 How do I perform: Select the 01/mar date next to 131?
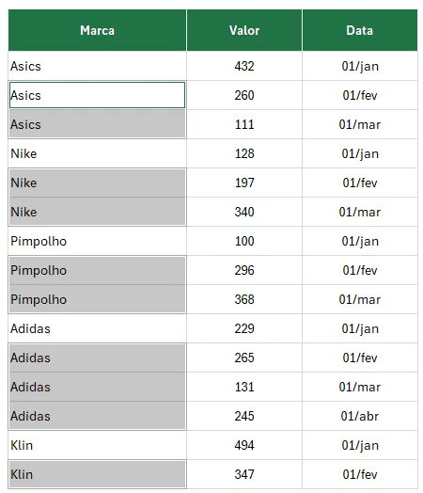tap(360, 387)
